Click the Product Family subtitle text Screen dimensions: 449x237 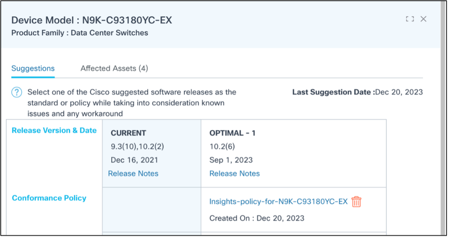click(x=80, y=33)
